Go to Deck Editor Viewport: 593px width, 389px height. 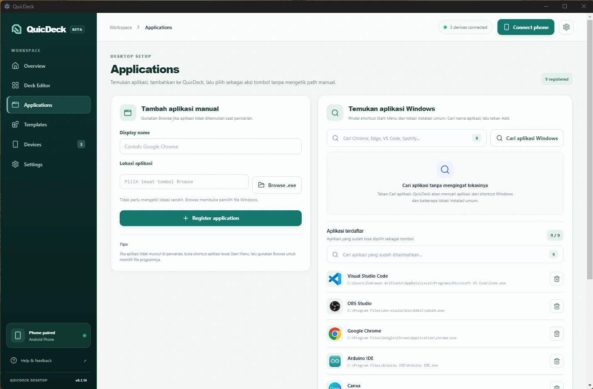click(x=49, y=85)
